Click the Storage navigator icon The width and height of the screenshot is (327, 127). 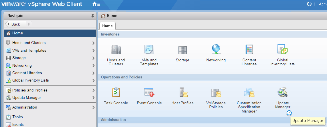click(8, 58)
